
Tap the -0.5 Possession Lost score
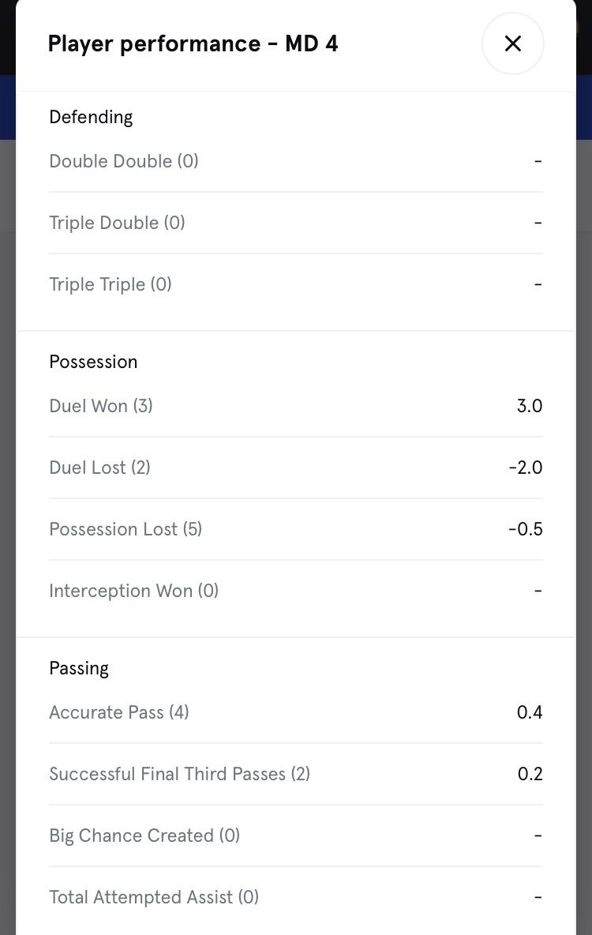[x=526, y=529]
